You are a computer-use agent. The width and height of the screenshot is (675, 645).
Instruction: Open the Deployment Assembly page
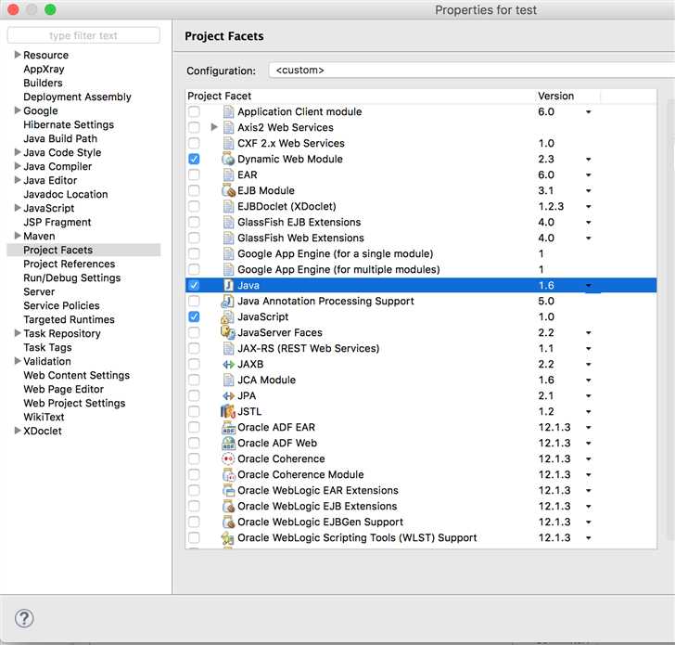[x=77, y=97]
